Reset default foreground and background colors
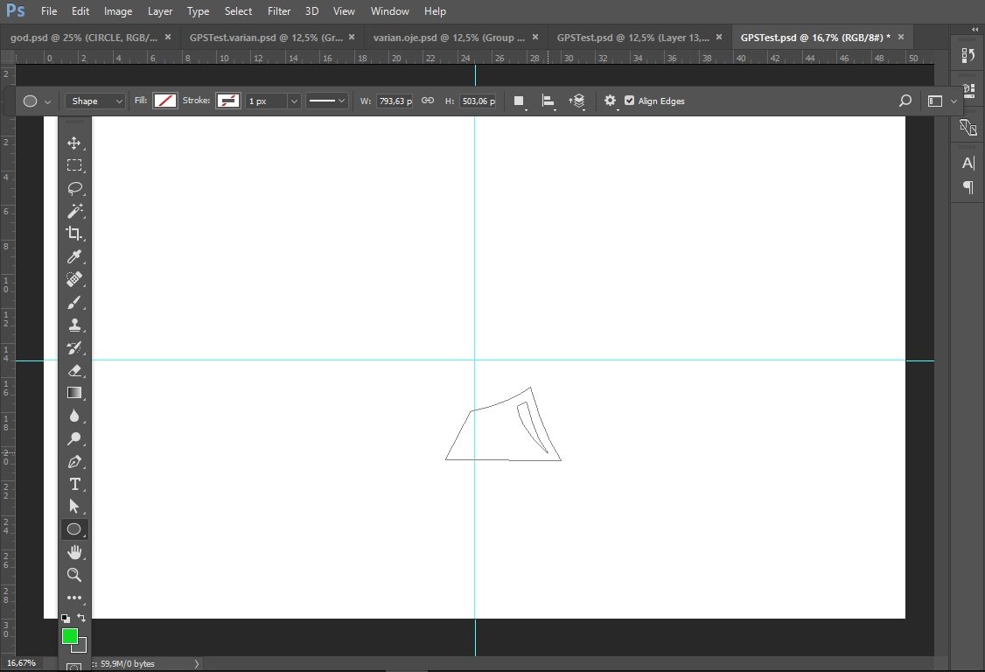The height and width of the screenshot is (672, 985). point(66,619)
